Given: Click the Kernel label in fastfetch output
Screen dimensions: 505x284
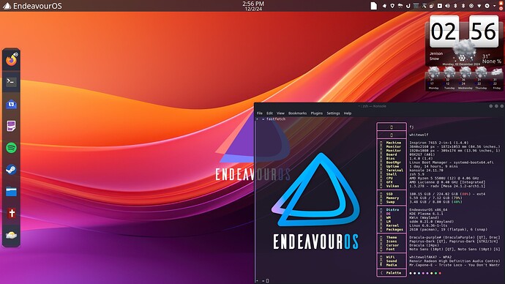Looking at the screenshot, I should click(x=392, y=225).
